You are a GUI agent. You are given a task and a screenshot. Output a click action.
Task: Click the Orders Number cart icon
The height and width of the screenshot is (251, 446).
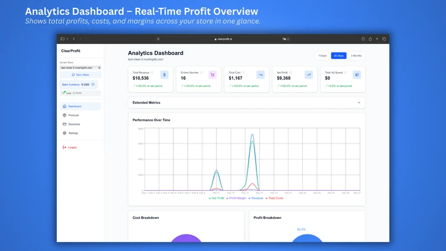pyautogui.click(x=212, y=75)
